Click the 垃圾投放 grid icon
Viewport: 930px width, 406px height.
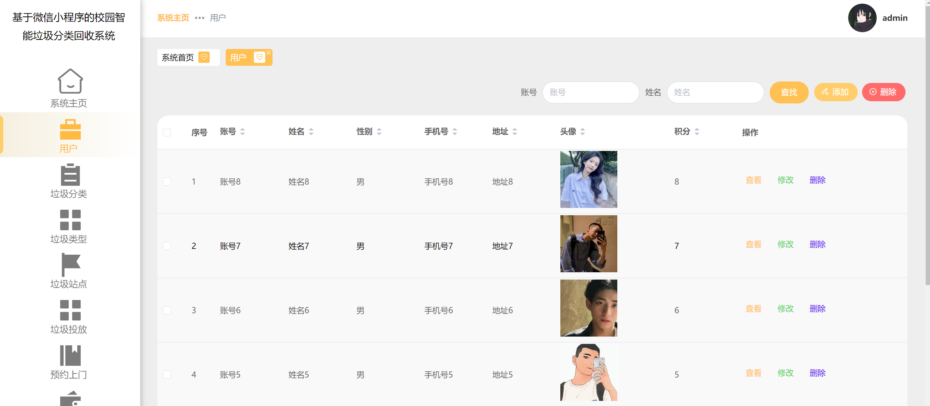70,310
